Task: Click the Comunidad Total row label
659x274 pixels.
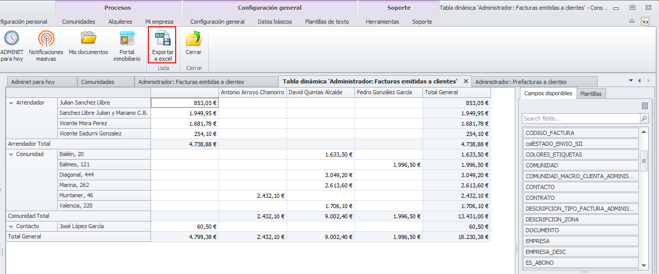Action: pos(78,216)
